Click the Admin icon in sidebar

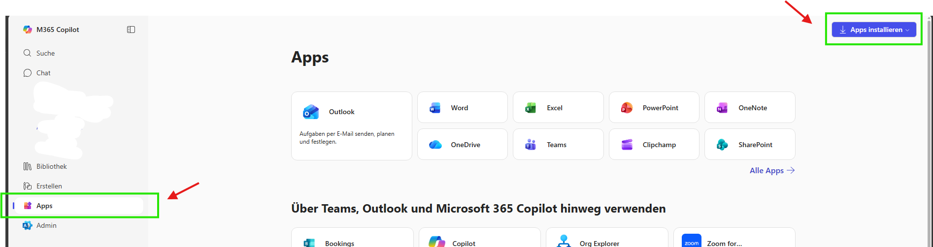pos(28,225)
